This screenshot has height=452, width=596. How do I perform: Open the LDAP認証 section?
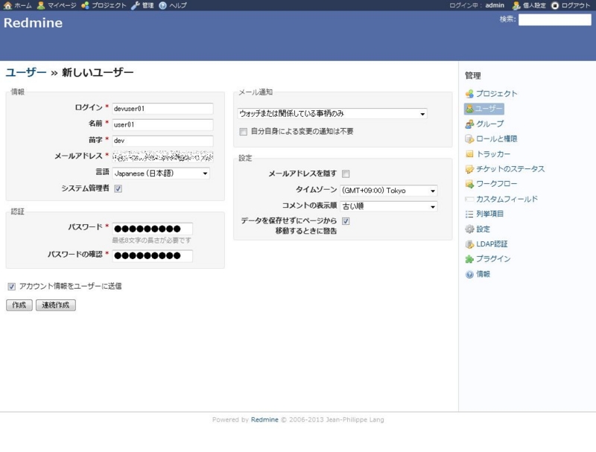click(491, 243)
